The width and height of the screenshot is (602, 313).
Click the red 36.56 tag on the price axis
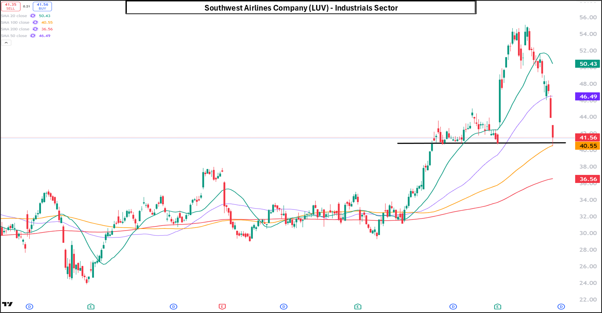(x=588, y=179)
